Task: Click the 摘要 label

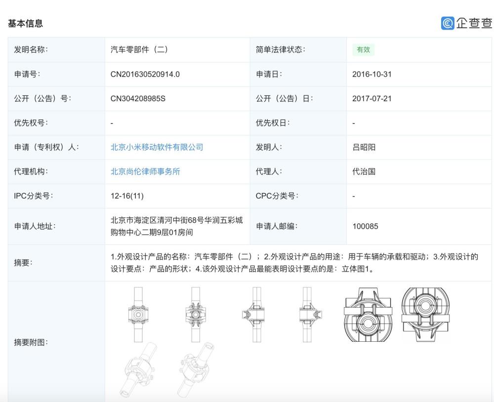Action: [x=23, y=263]
